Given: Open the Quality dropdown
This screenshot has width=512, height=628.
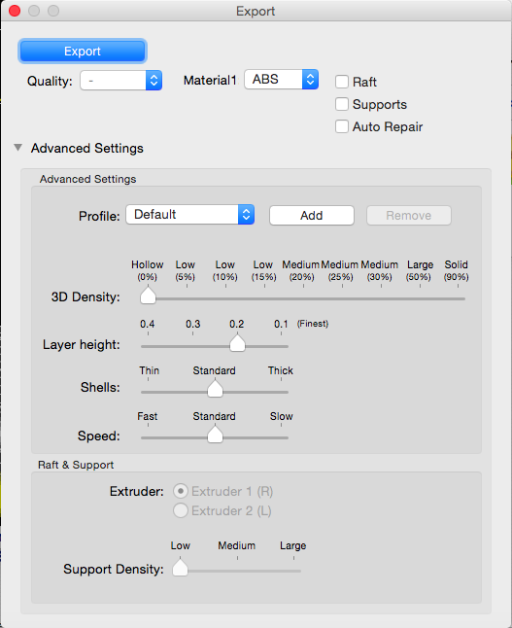Looking at the screenshot, I should [120, 81].
